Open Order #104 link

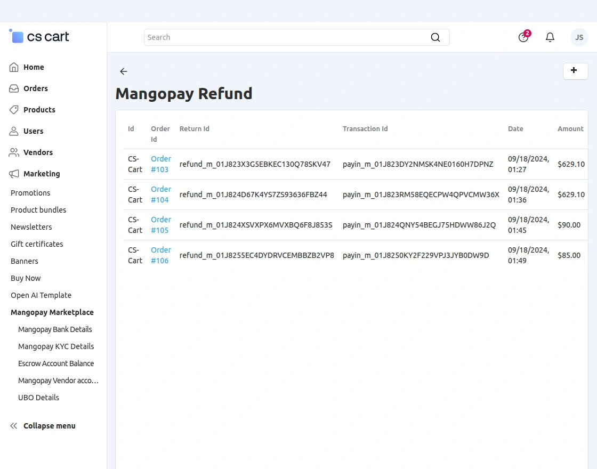click(x=160, y=195)
